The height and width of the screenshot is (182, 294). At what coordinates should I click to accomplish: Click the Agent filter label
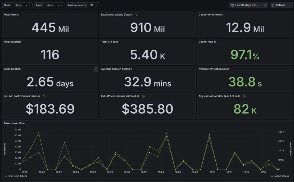39,5
